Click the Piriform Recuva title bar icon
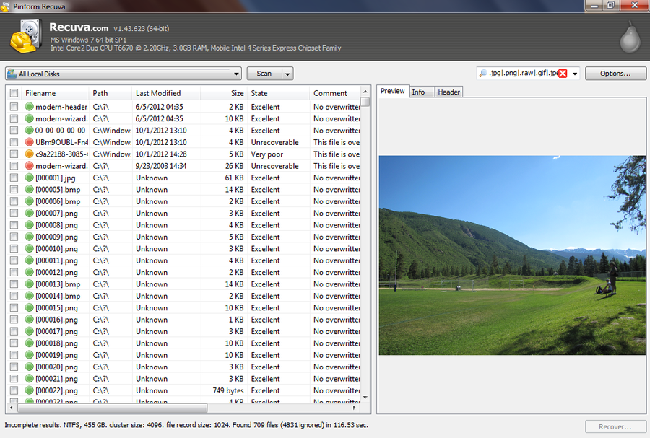The image size is (650, 438). (6, 6)
